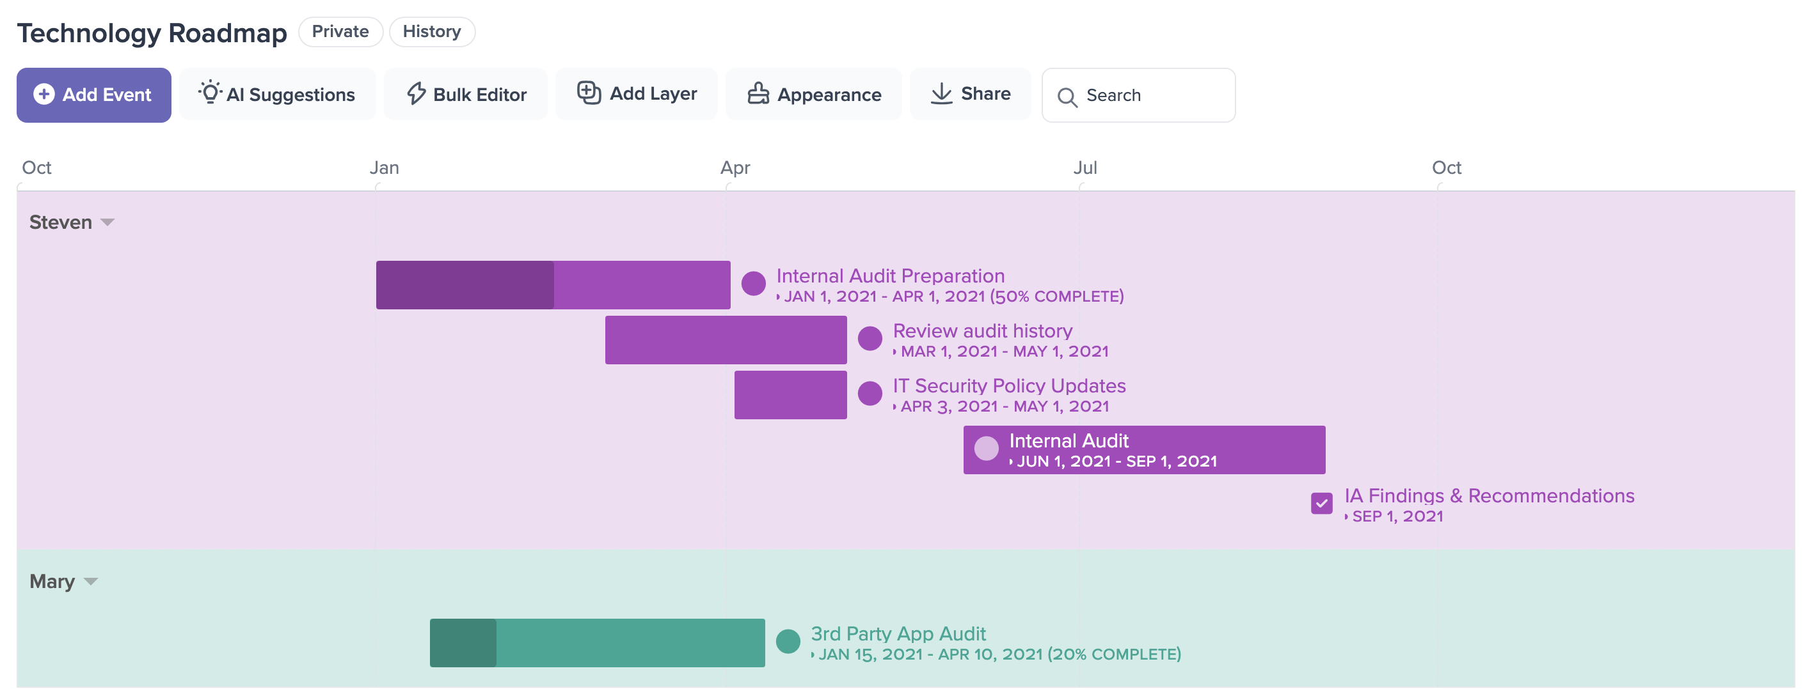Image resolution: width=1812 pixels, height=689 pixels.
Task: Open the 3rd Party App Audit event title
Action: 898,633
